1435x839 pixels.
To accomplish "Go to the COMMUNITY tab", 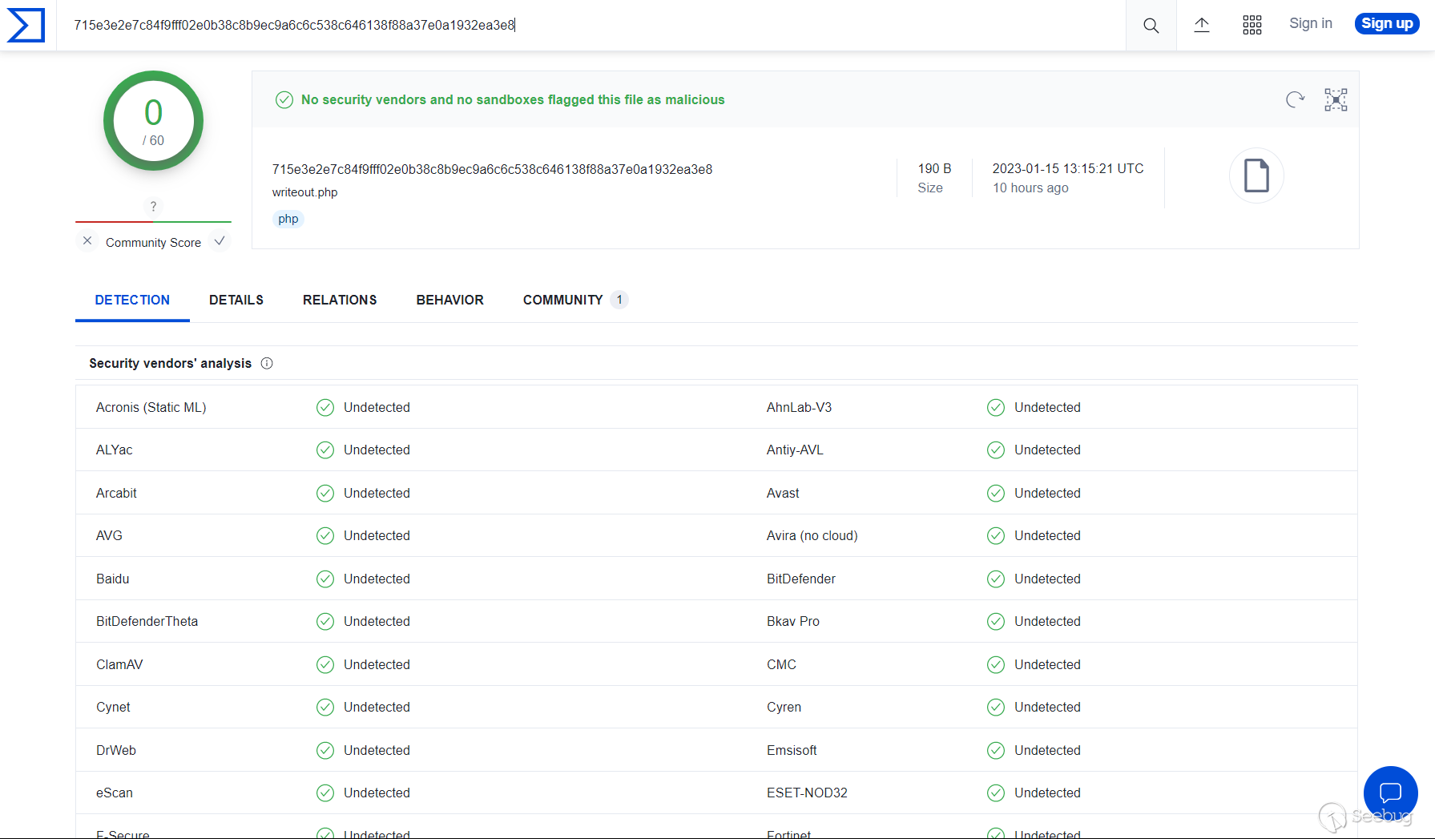I will [x=563, y=300].
